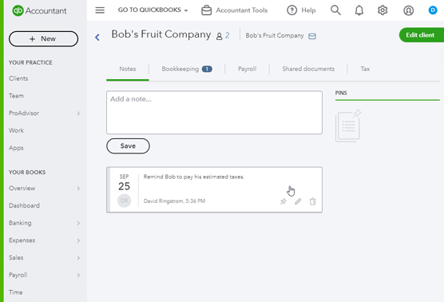Click the QuickBooks Accountant logo
This screenshot has width=444, height=302.
click(x=39, y=10)
